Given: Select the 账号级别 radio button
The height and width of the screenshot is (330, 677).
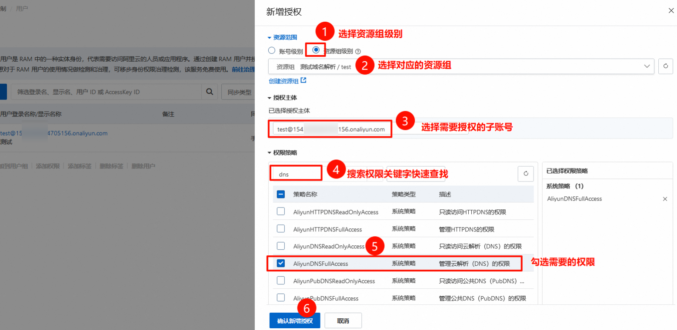Looking at the screenshot, I should [x=272, y=50].
